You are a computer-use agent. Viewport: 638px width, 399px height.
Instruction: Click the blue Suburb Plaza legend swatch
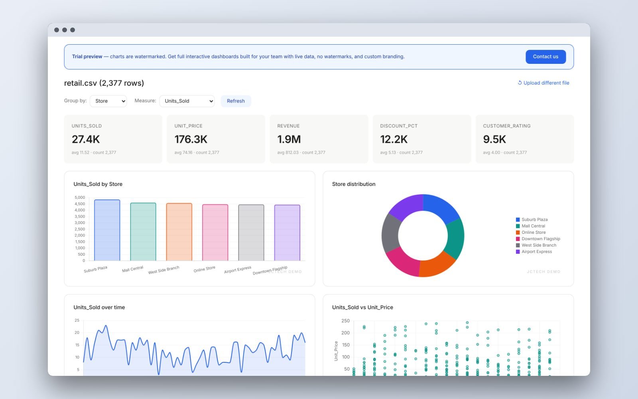point(518,219)
